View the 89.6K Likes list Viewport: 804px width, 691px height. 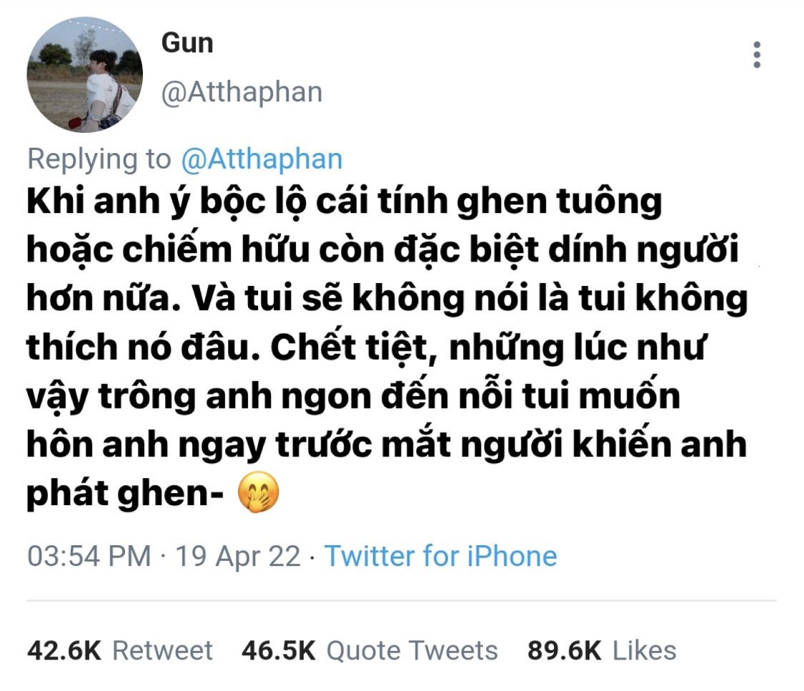[602, 650]
